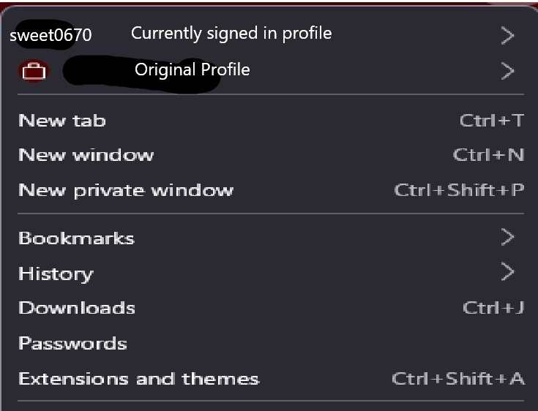Screen dimensions: 538x411
Task: Open the Downloads entry
Action: pyautogui.click(x=76, y=308)
